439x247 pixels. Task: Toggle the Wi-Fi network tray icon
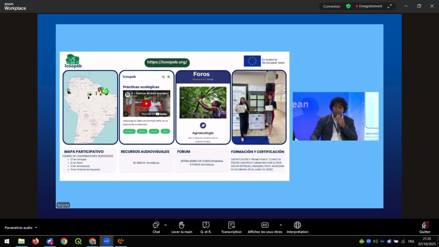coord(403,241)
